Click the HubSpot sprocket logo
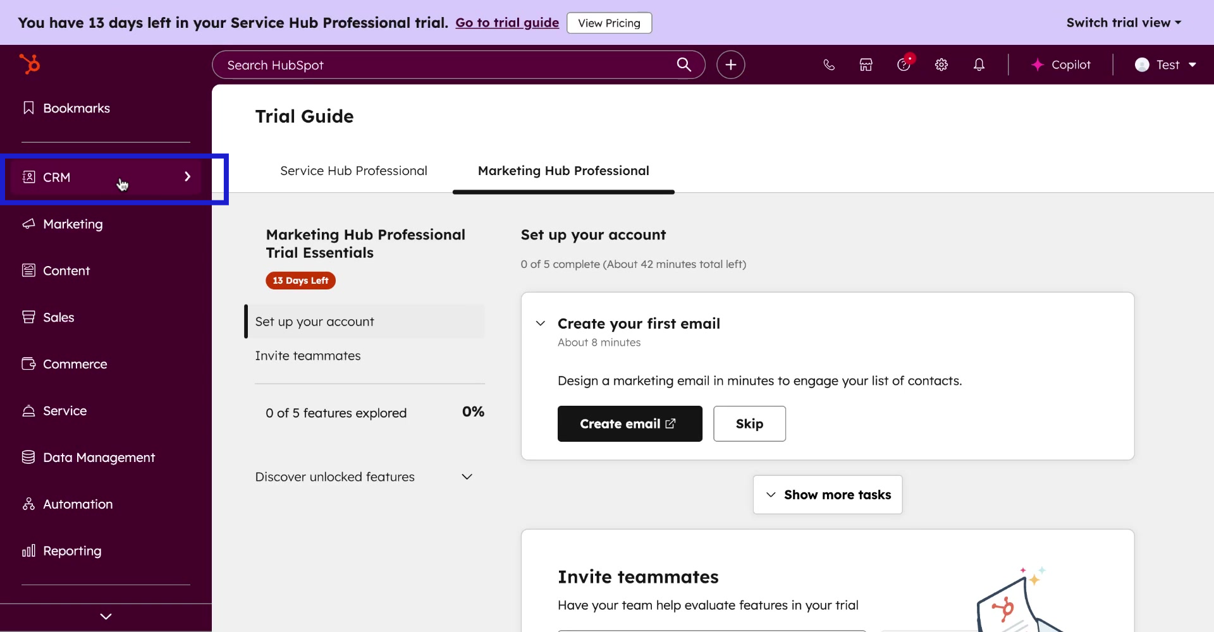The image size is (1214, 632). pyautogui.click(x=30, y=64)
